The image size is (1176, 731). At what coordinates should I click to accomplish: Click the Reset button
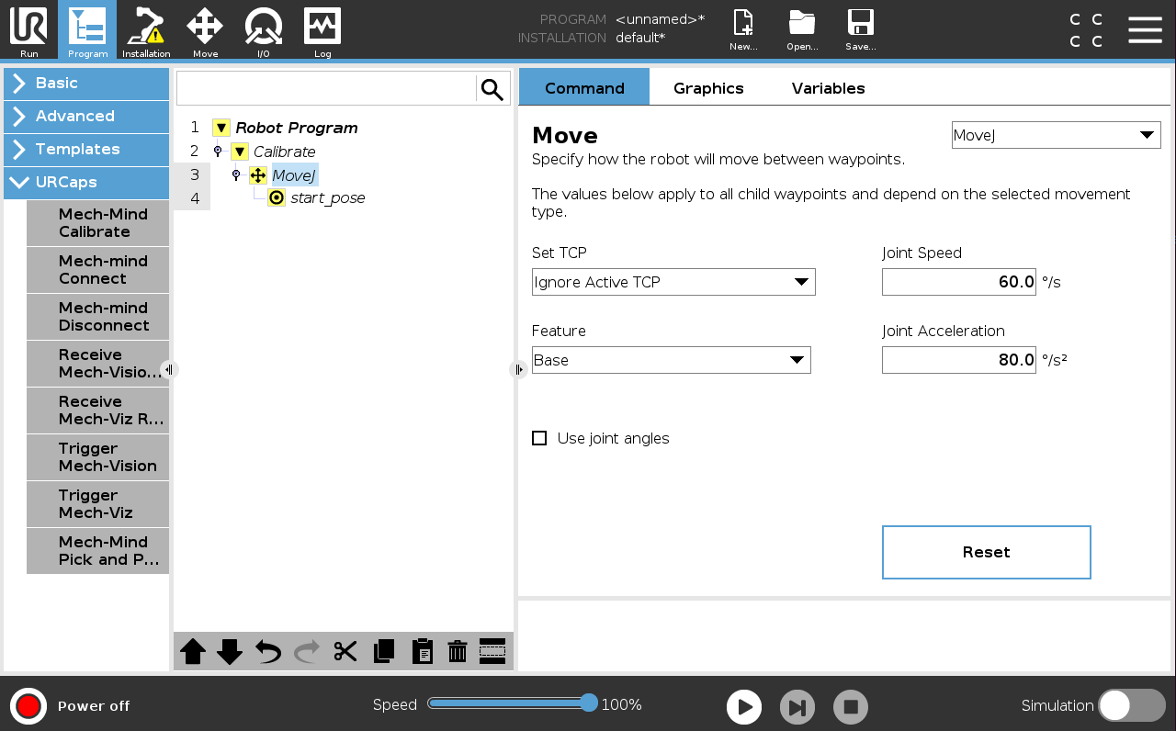click(x=986, y=552)
